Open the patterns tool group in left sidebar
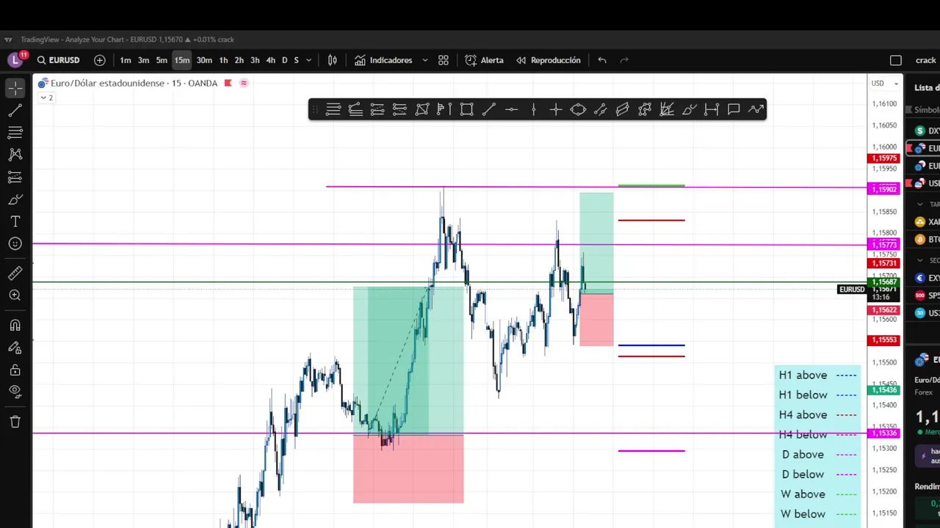The width and height of the screenshot is (940, 528). click(x=15, y=155)
